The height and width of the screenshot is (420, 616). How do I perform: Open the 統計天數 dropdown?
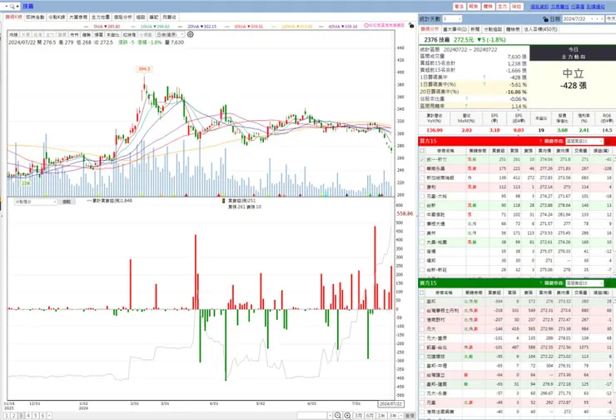point(452,19)
